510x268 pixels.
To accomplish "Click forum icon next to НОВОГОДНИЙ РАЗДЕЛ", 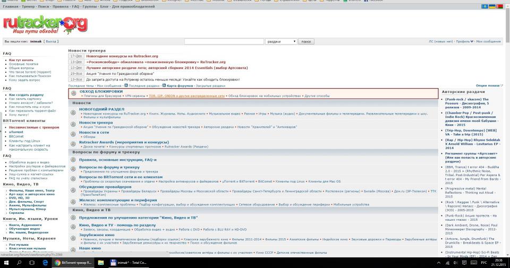I will pos(74,111).
